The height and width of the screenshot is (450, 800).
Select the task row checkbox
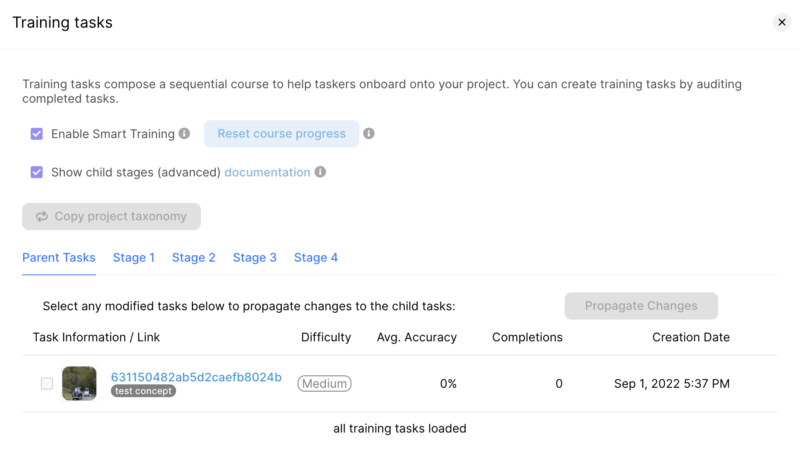(x=47, y=384)
